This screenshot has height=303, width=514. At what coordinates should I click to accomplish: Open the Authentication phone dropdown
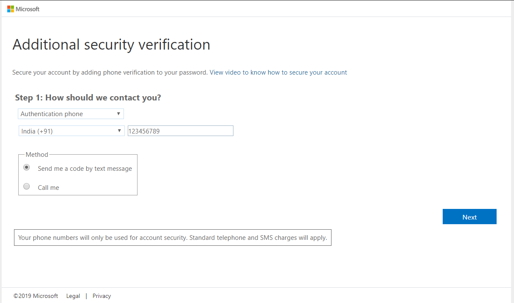[71, 114]
